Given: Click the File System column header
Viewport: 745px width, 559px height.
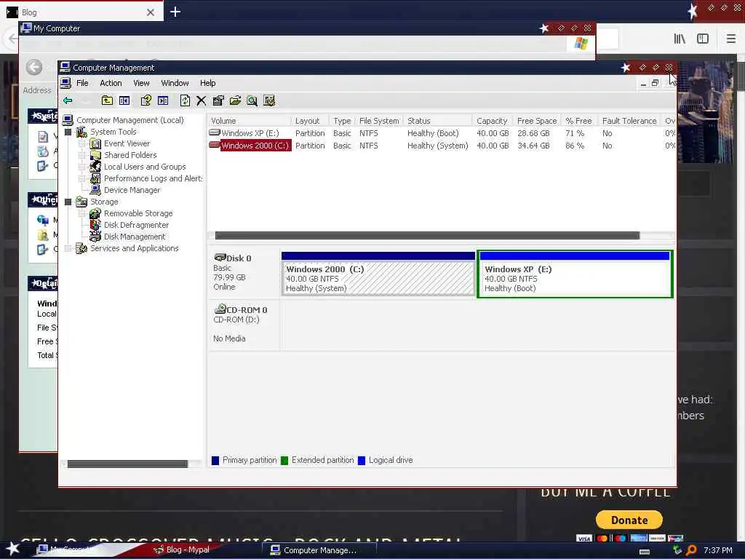Looking at the screenshot, I should [x=379, y=121].
